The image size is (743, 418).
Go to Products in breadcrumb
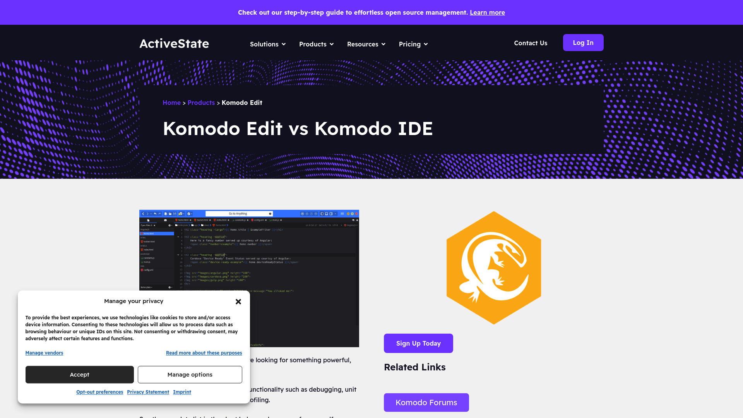pos(201,103)
